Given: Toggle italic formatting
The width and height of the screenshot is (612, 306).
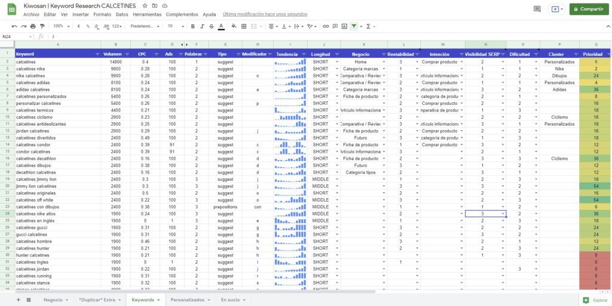Looking at the screenshot, I should (202, 26).
